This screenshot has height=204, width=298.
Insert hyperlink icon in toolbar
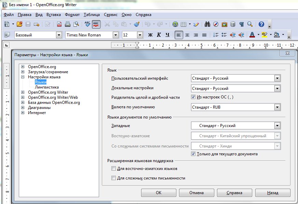[x=175, y=24]
